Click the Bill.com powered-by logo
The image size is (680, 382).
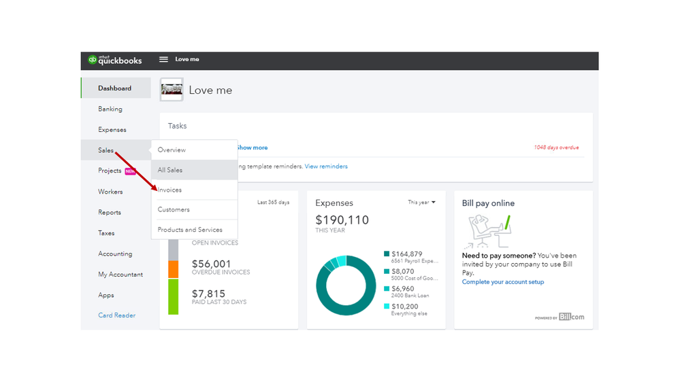pyautogui.click(x=560, y=317)
